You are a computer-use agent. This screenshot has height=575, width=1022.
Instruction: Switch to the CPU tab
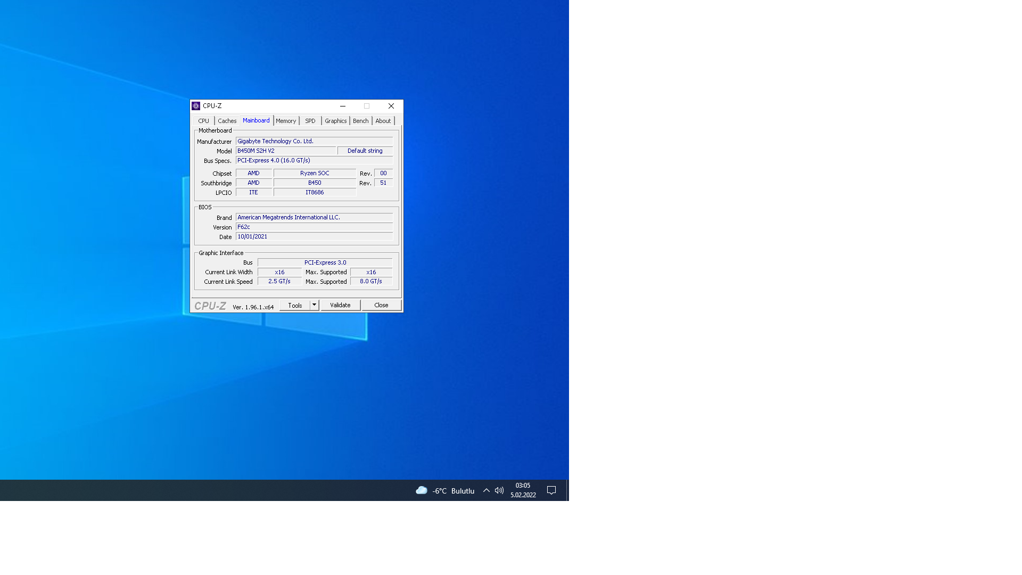[203, 121]
